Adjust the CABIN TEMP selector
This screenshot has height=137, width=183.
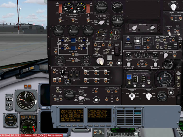[x=156, y=64]
